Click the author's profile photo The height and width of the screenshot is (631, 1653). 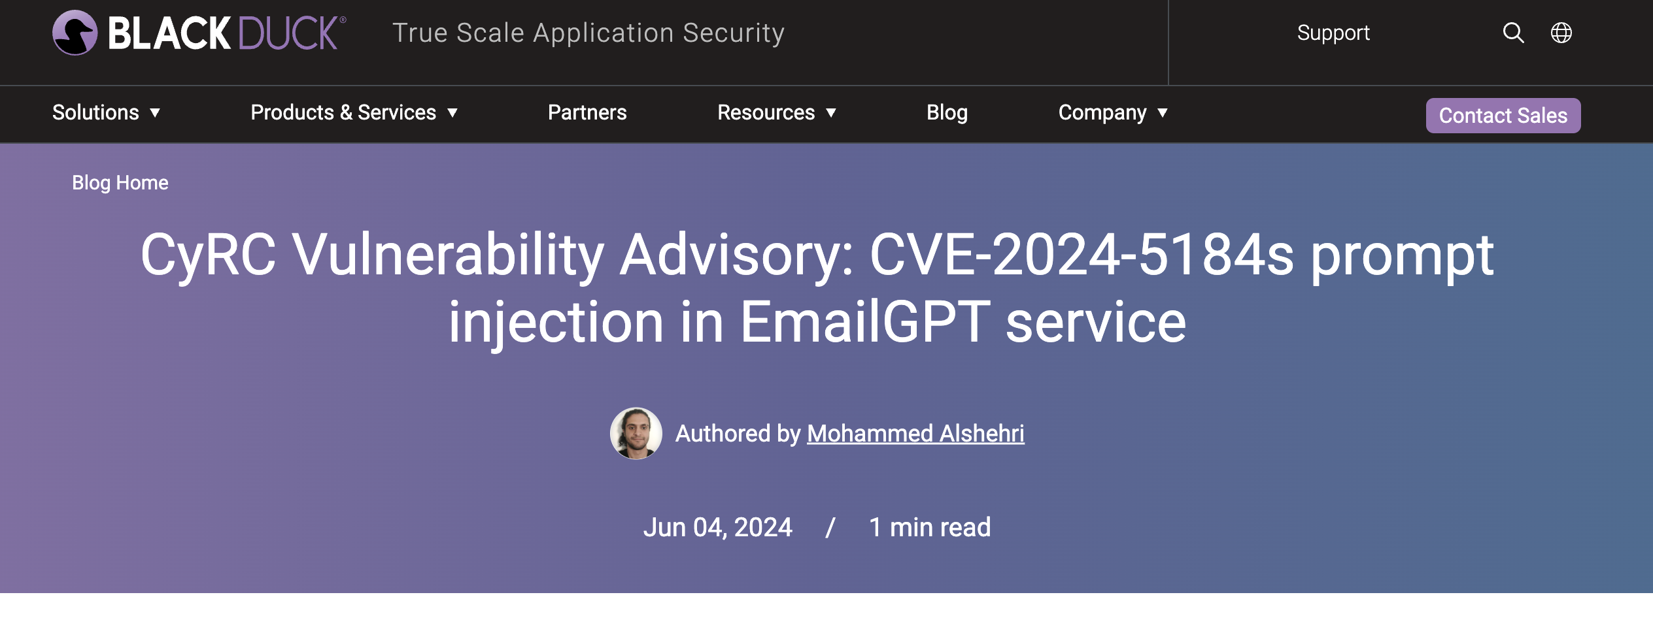coord(637,433)
